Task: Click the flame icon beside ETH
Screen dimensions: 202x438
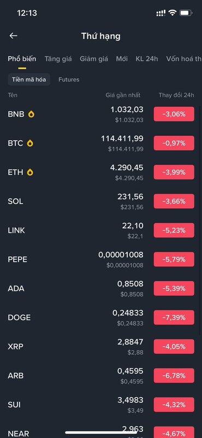Action: (x=30, y=172)
